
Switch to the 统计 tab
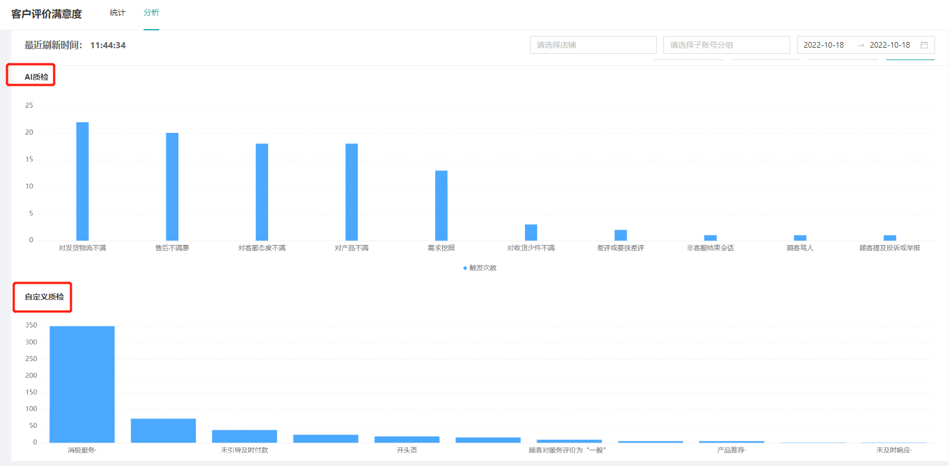[x=117, y=12]
